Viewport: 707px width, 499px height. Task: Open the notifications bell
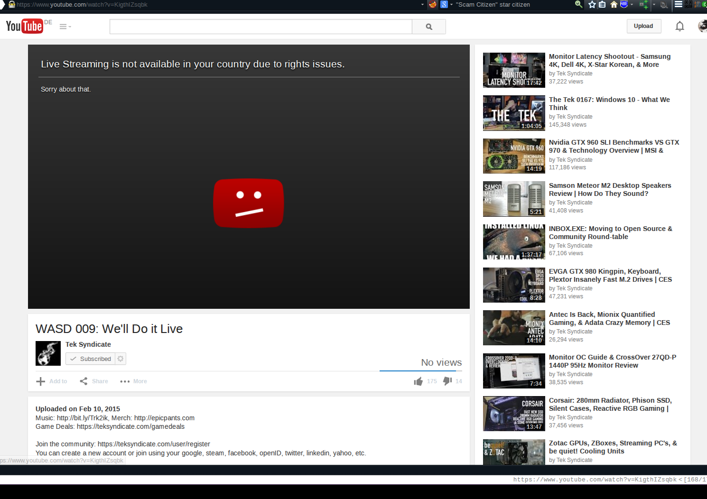(679, 26)
